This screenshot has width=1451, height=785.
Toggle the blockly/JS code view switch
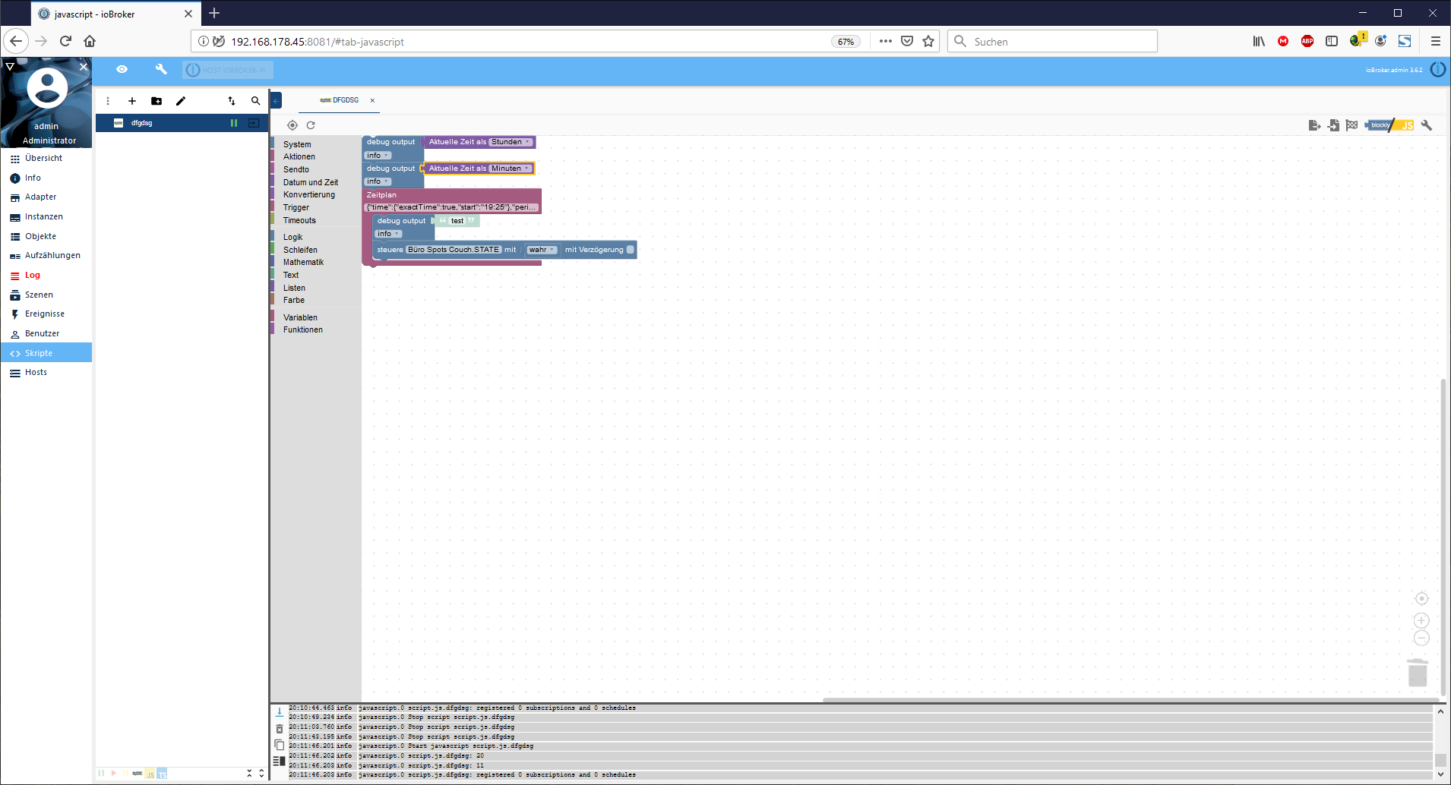1389,125
